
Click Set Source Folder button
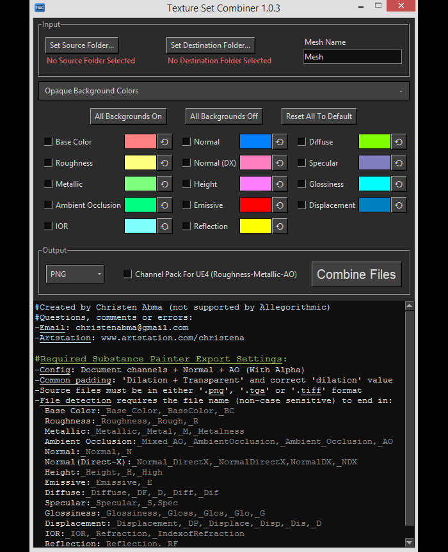point(82,45)
